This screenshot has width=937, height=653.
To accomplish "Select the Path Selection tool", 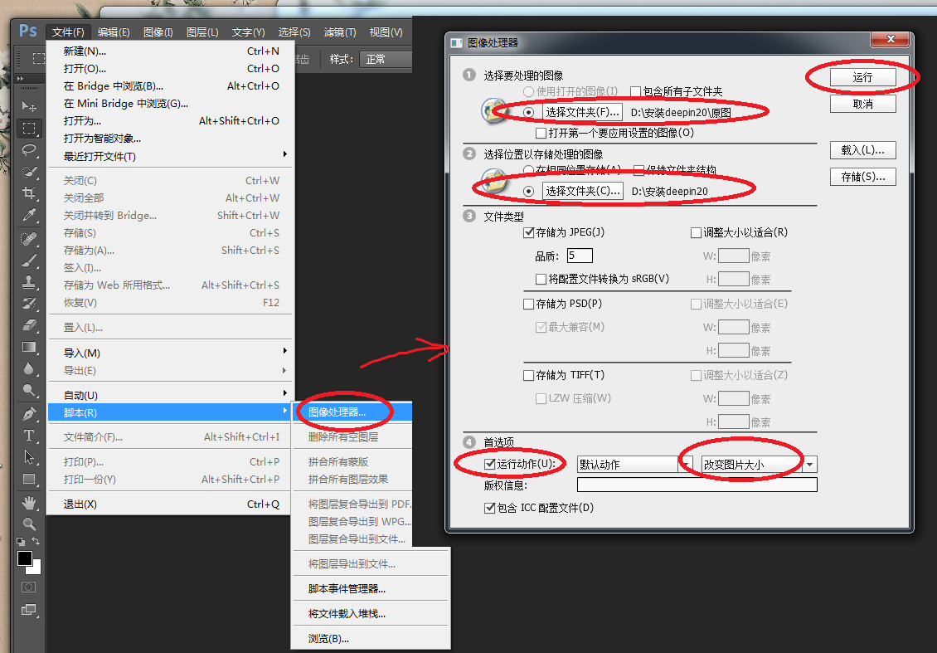I will click(29, 457).
